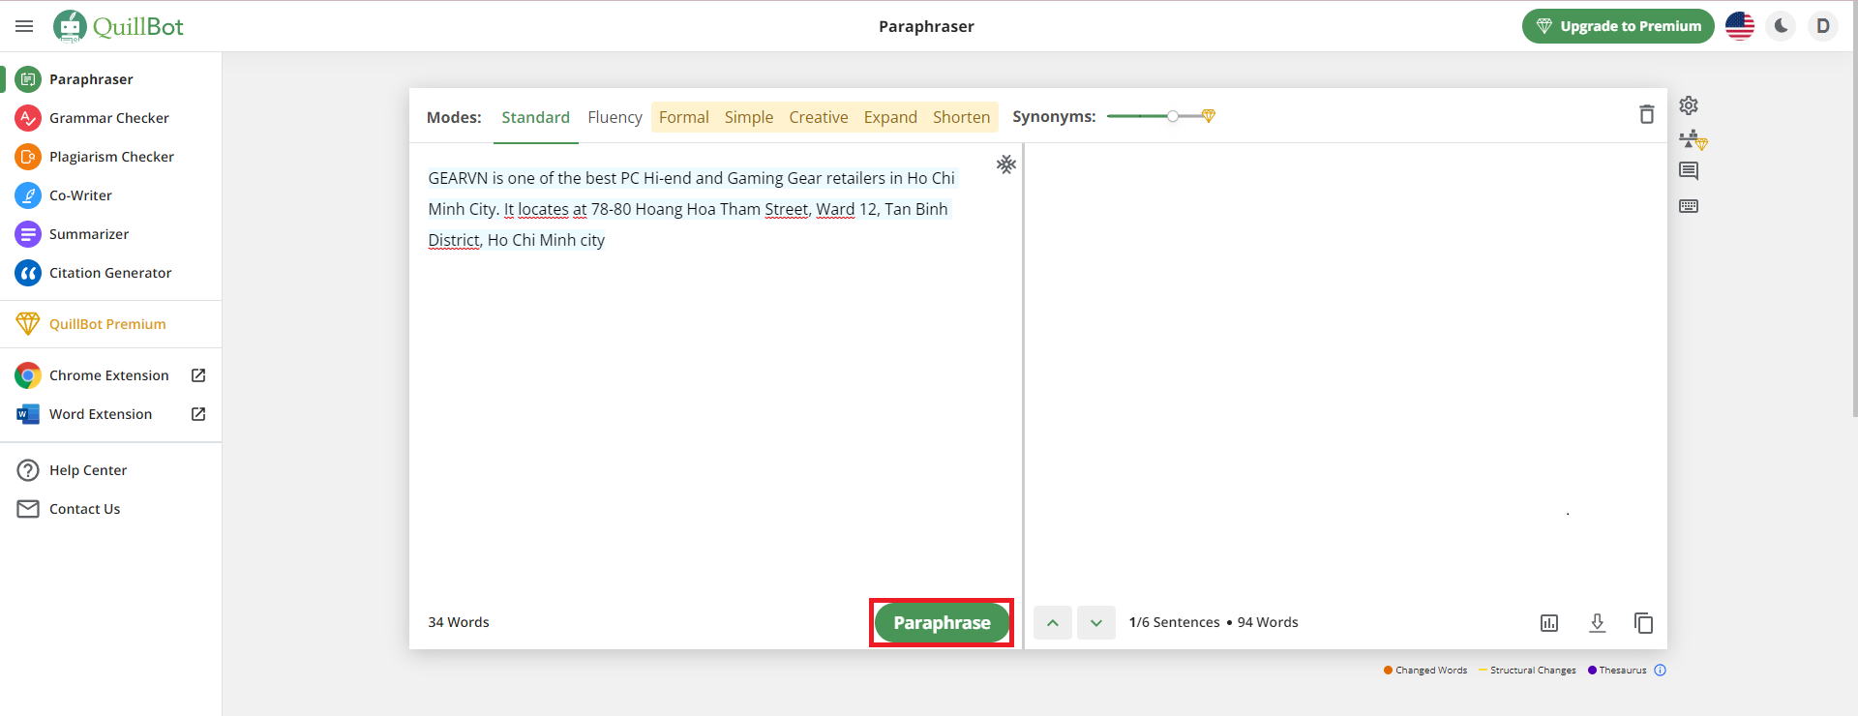Click the Chrome Extension external-link icon
This screenshot has height=716, width=1858.
[198, 375]
